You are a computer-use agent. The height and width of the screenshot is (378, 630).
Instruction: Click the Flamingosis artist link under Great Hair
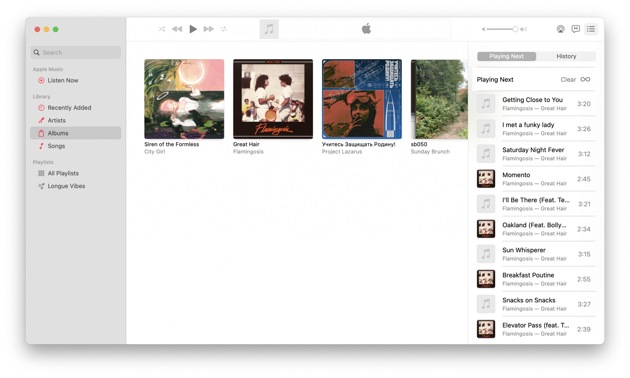(248, 151)
